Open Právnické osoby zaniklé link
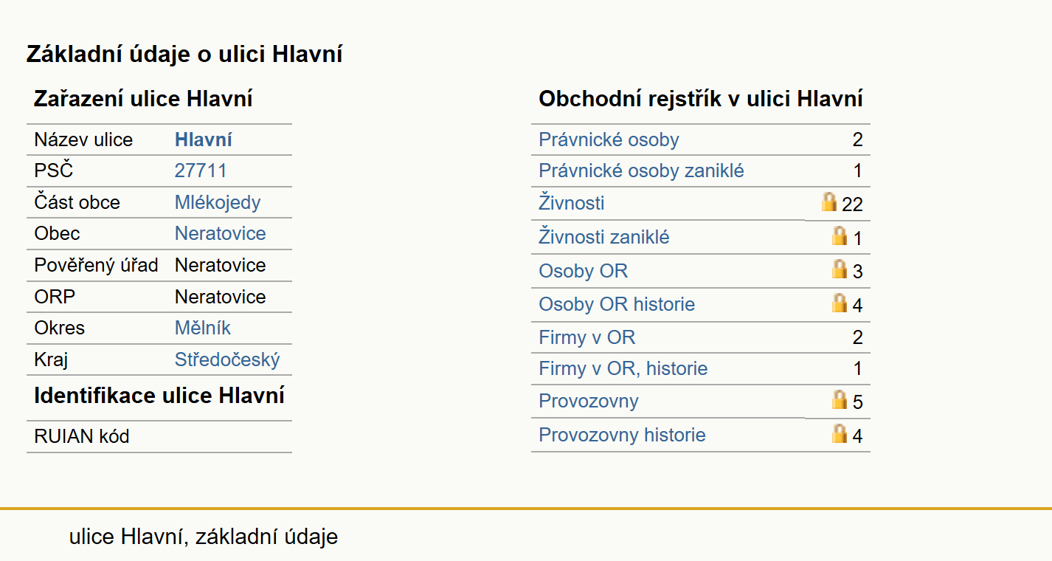The image size is (1052, 561). point(642,171)
